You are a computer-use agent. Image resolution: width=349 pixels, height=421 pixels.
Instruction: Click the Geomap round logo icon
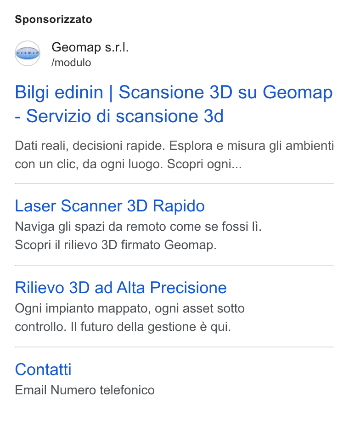pos(28,53)
